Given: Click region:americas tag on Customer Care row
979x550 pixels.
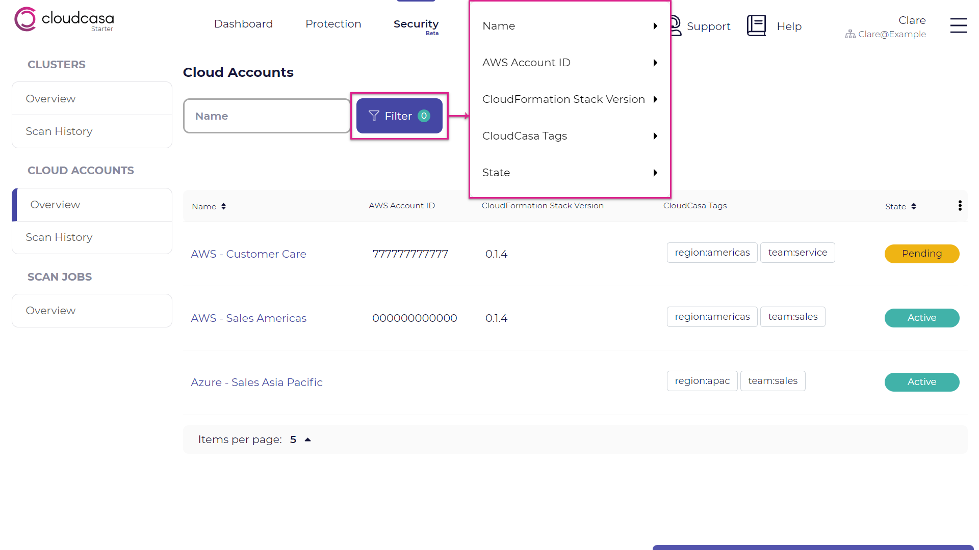Looking at the screenshot, I should pyautogui.click(x=712, y=253).
